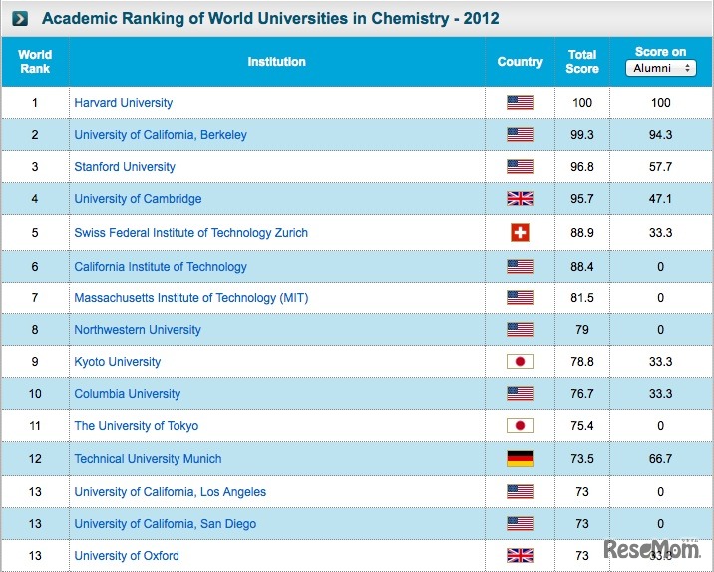714x572 pixels.
Task: Click the arrow icon beside the ranking title
Action: pyautogui.click(x=20, y=19)
